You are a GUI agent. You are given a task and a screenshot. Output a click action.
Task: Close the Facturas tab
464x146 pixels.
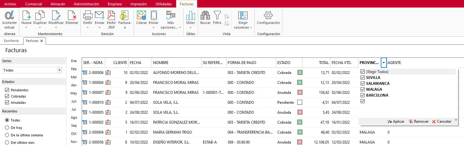tap(42, 41)
